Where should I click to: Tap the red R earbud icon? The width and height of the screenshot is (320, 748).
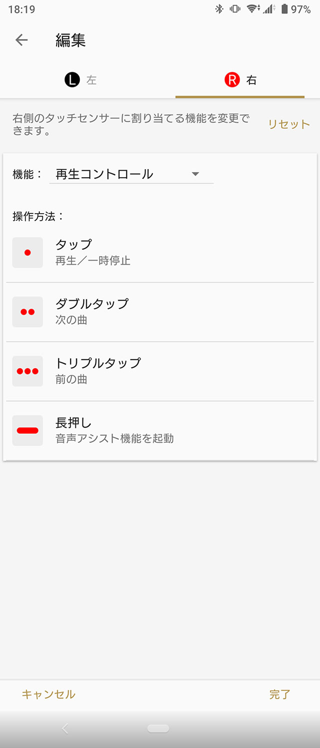pyautogui.click(x=232, y=80)
